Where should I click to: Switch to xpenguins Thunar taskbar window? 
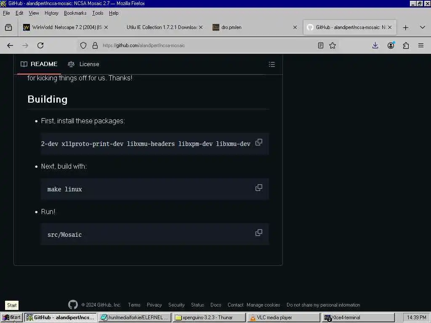[x=209, y=318]
